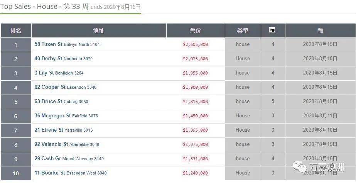
Task: Sort by the 排名 column header
Action: click(16, 30)
